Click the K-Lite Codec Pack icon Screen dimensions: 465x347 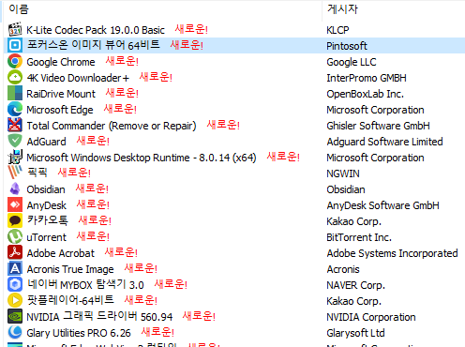(x=15, y=30)
